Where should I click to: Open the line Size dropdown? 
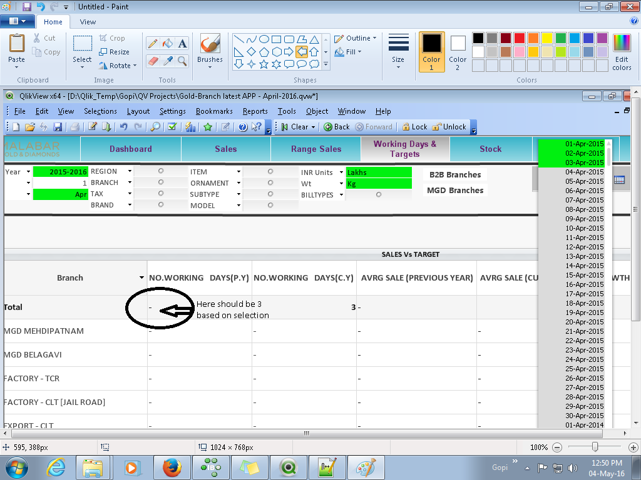point(398,52)
